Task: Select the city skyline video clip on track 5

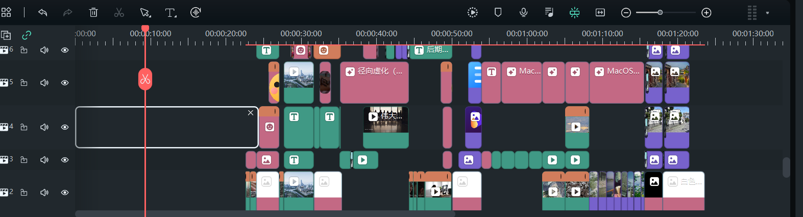Action: (299, 83)
